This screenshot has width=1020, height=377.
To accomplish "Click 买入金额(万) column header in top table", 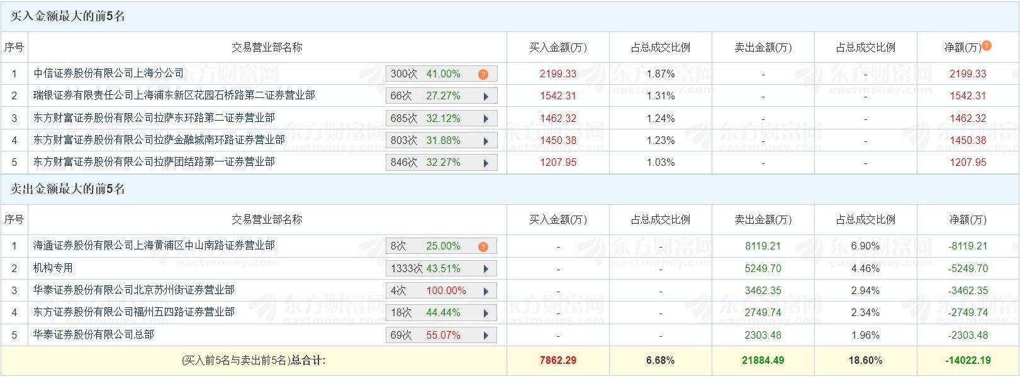I will click(558, 48).
